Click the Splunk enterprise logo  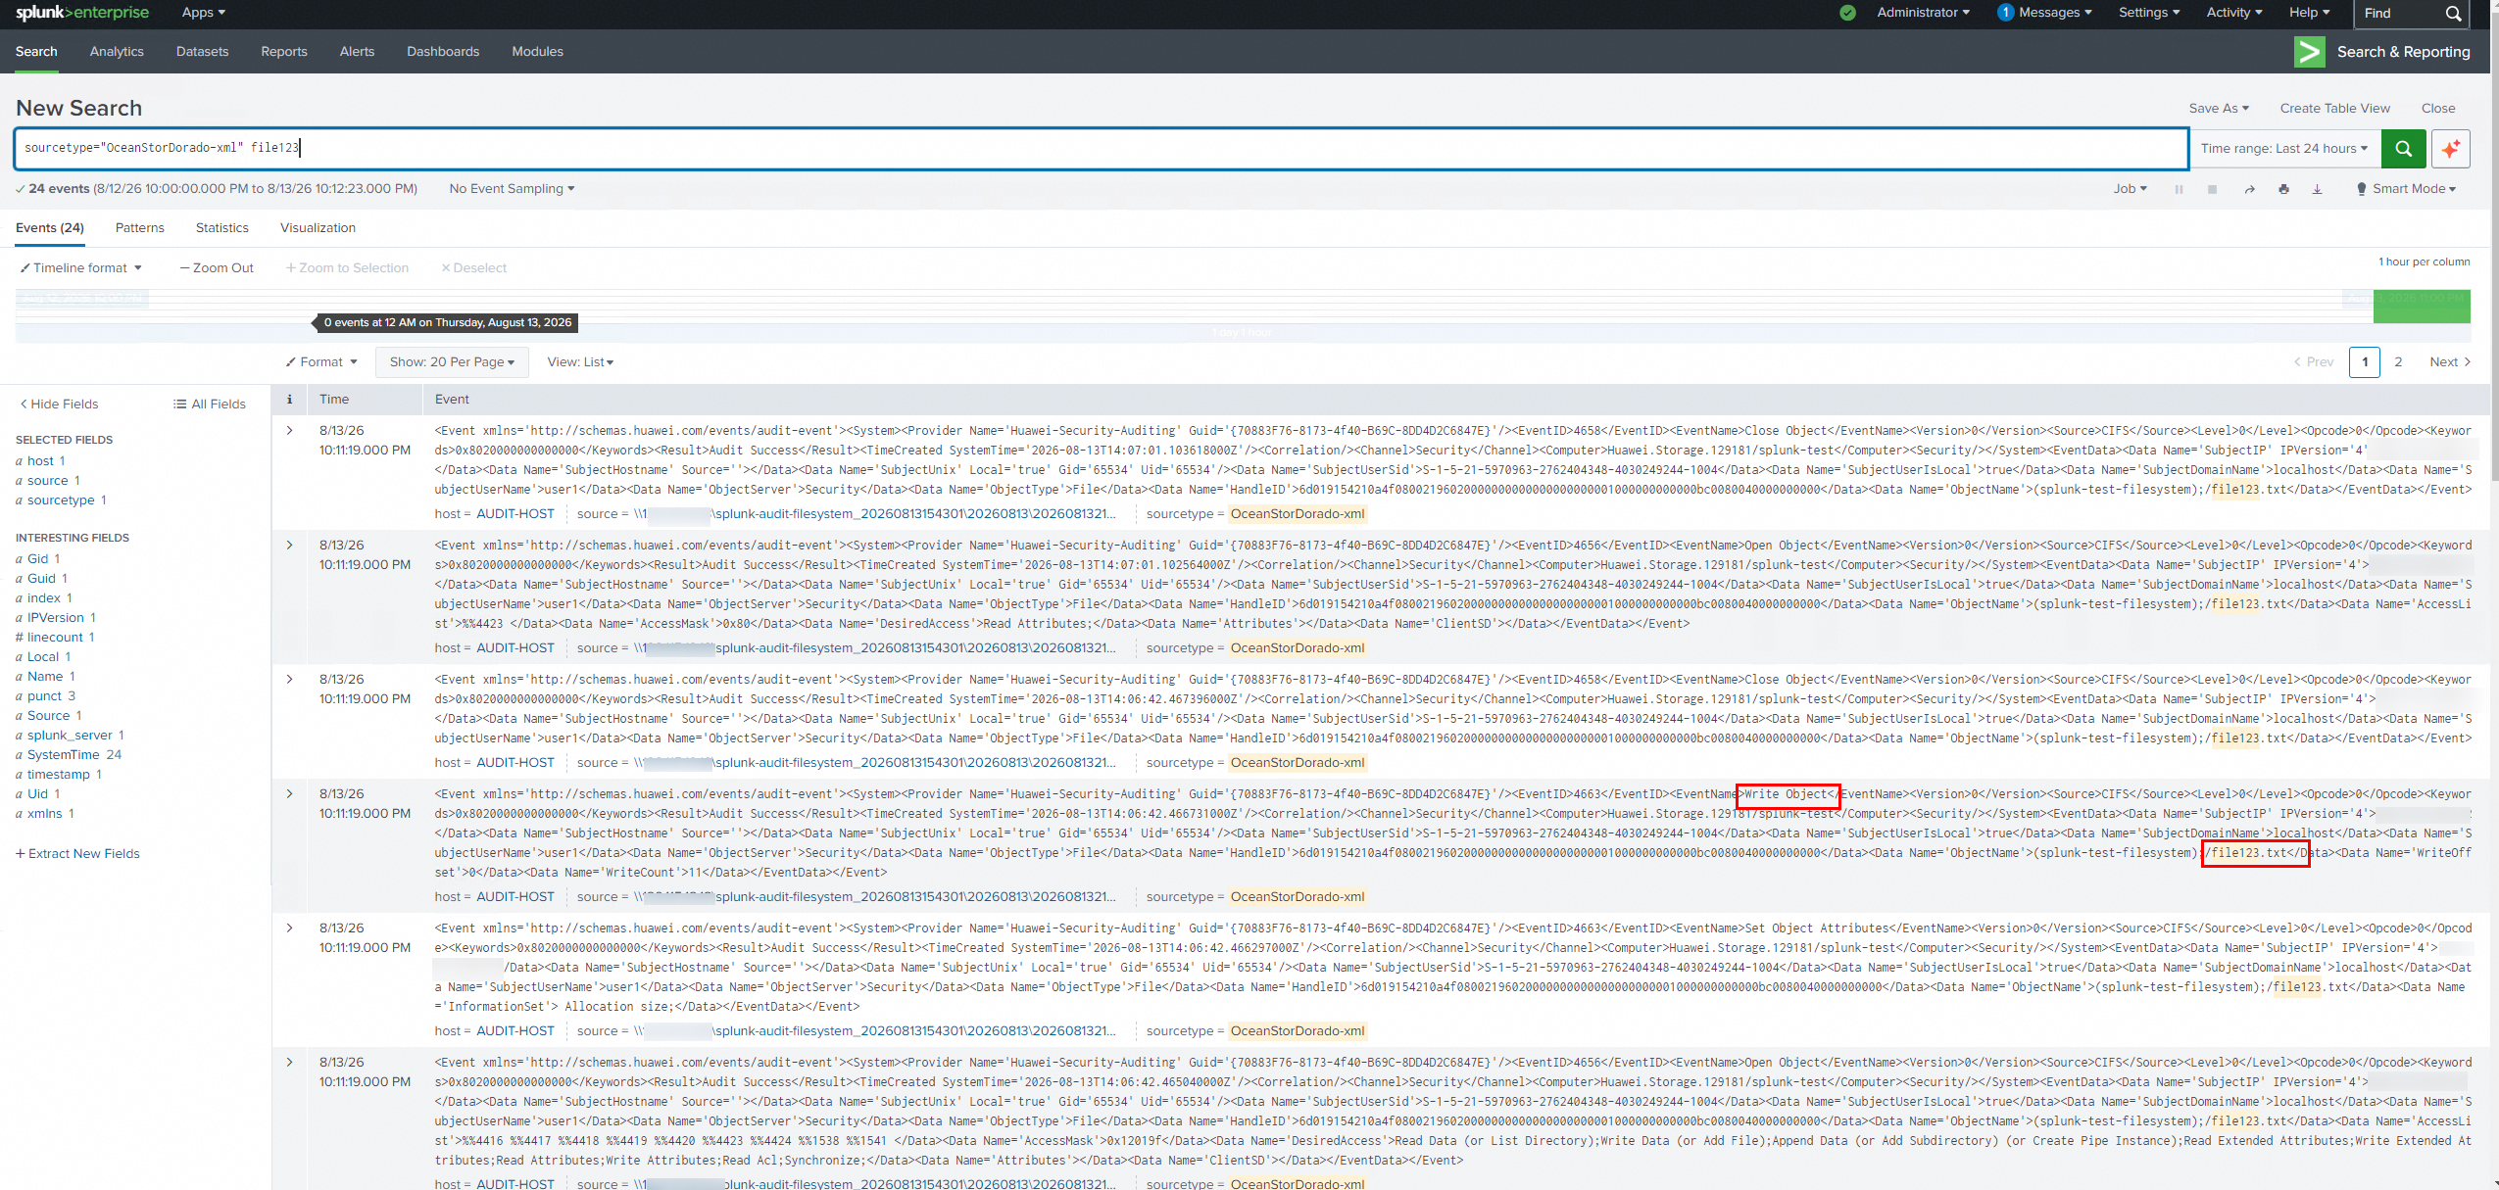click(x=82, y=13)
